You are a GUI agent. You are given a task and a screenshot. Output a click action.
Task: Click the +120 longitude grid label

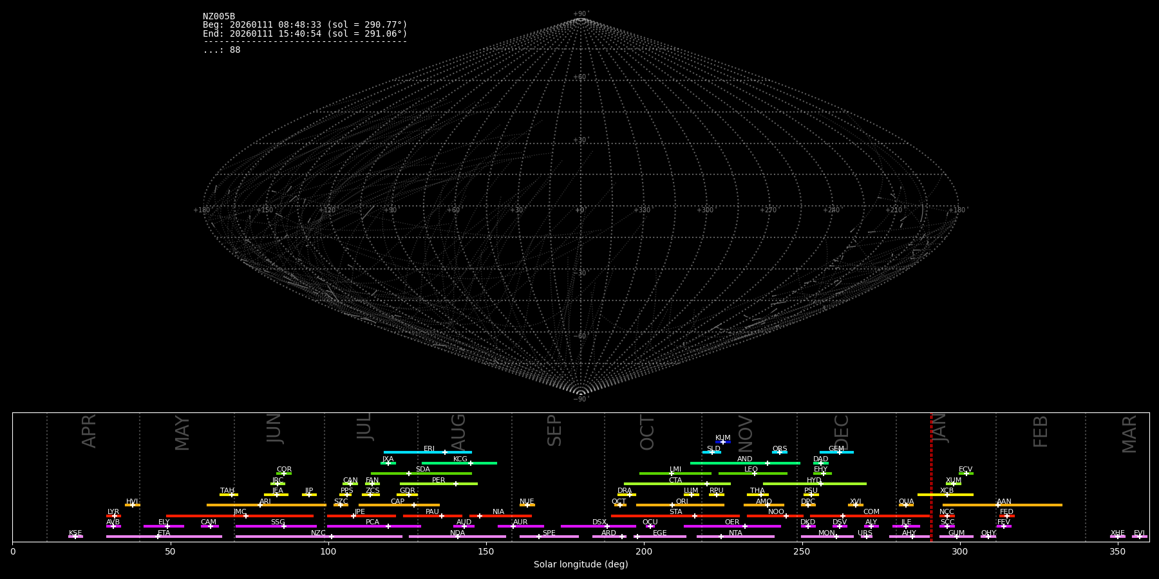click(x=327, y=210)
